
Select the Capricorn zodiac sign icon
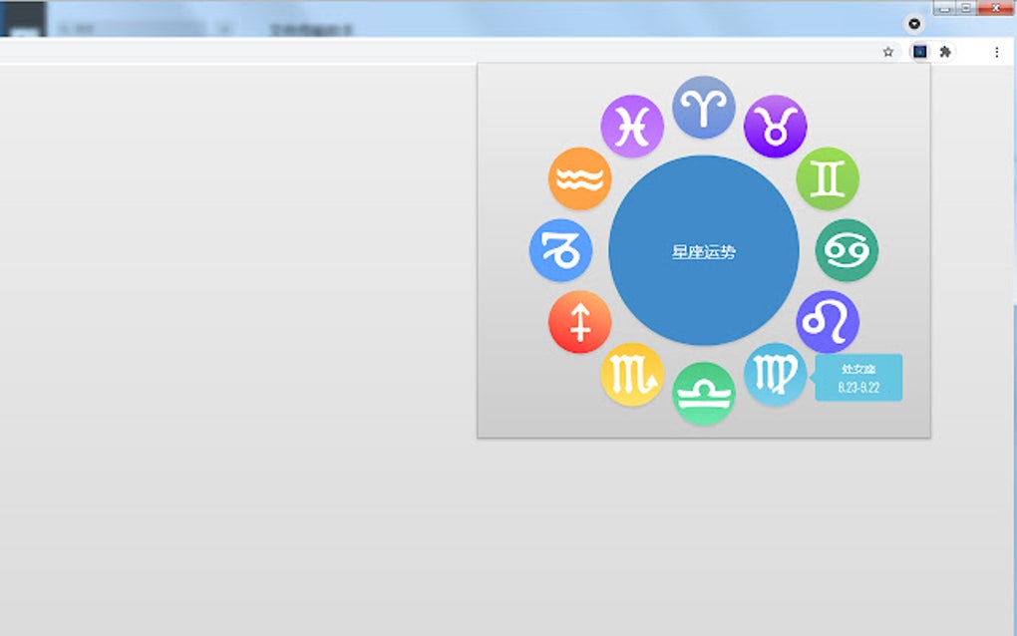click(560, 250)
